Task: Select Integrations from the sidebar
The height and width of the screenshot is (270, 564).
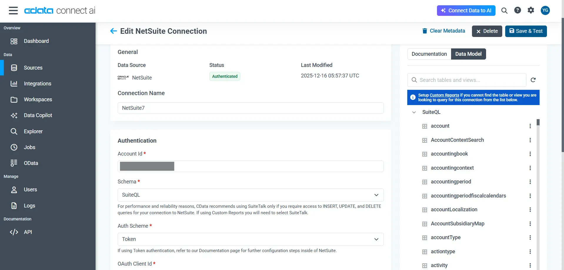Action: click(x=38, y=84)
